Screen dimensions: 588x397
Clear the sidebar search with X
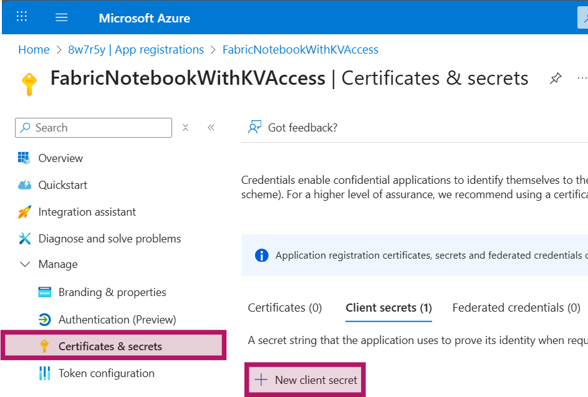185,128
